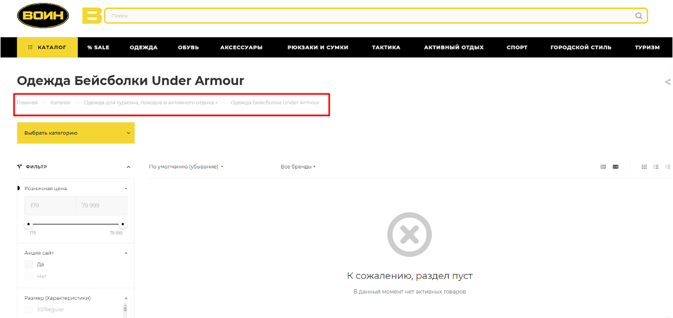Click the magnifier search icon
This screenshot has width=673, height=318.
point(639,16)
